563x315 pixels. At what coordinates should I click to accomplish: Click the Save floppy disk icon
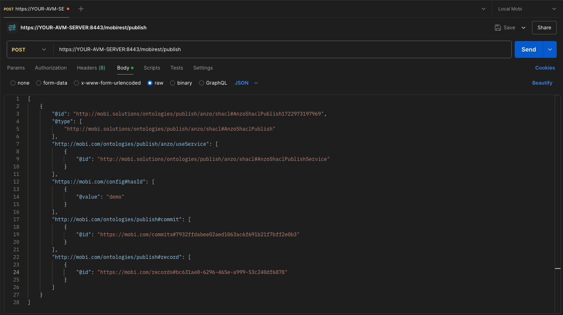click(498, 28)
